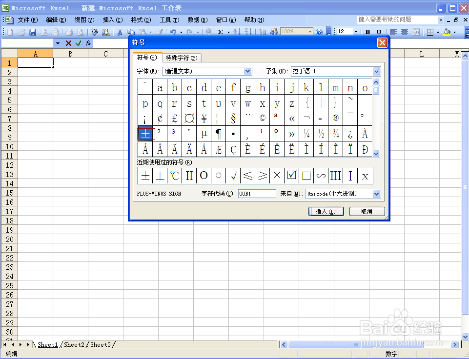Screen dimensions: 469x359
Task: Switch to Sheet3 tab
Action: pos(101,345)
